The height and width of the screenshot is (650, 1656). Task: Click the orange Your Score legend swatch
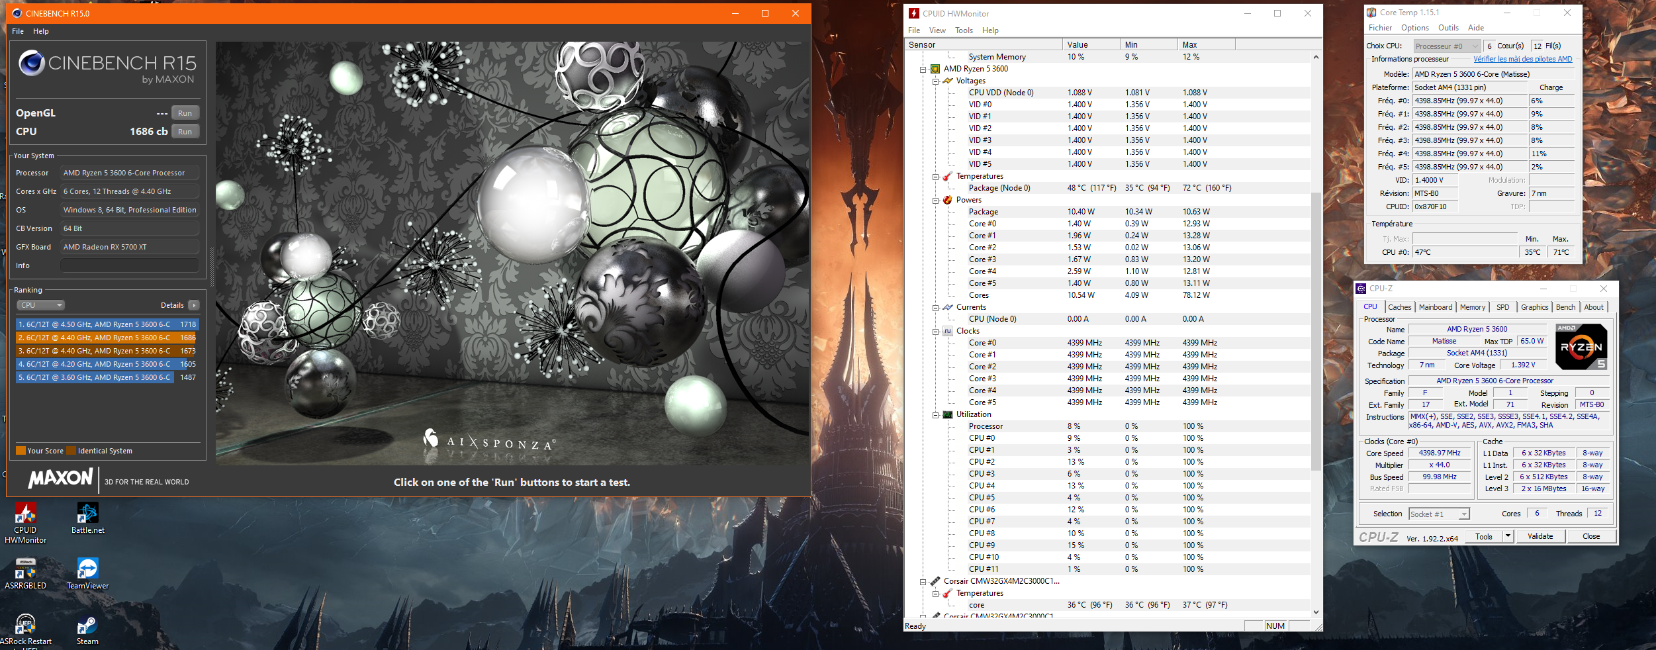(21, 451)
